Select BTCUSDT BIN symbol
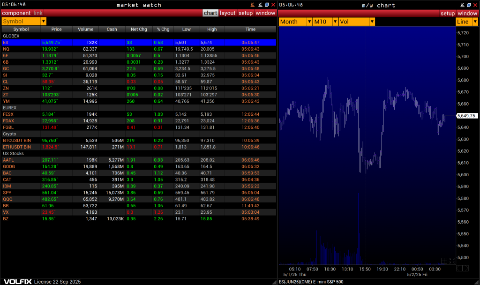This screenshot has width=480, height=285. pos(17,141)
